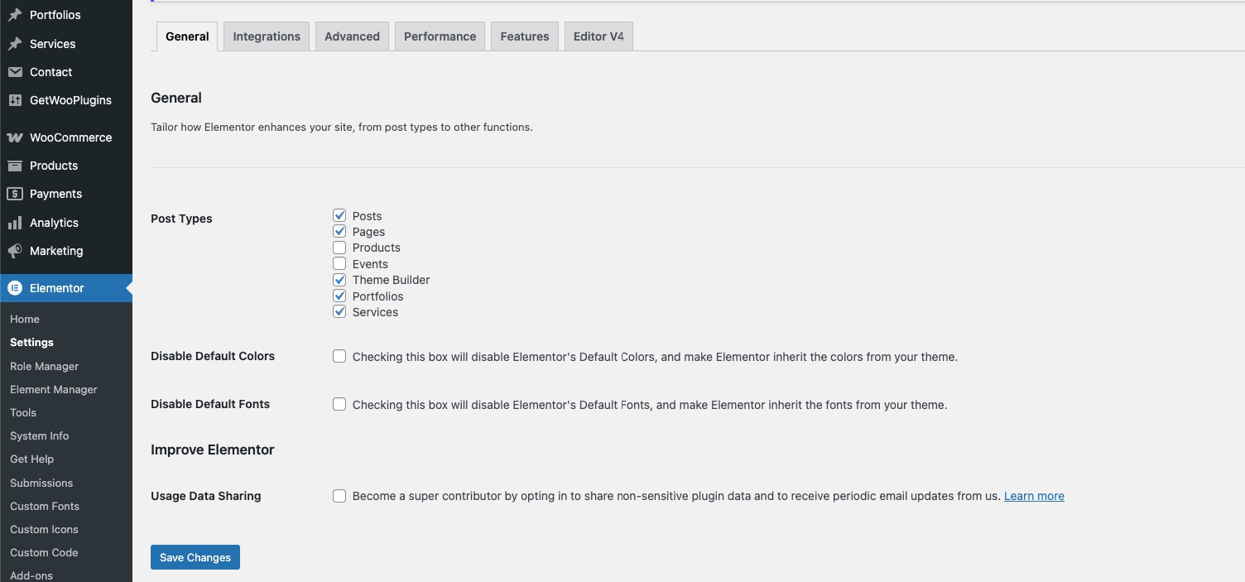Open the Performance settings tab
The height and width of the screenshot is (582, 1245).
[x=440, y=36]
